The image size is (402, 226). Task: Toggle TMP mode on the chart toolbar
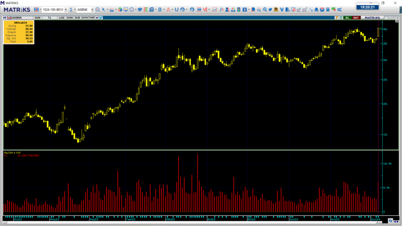[x=91, y=17]
